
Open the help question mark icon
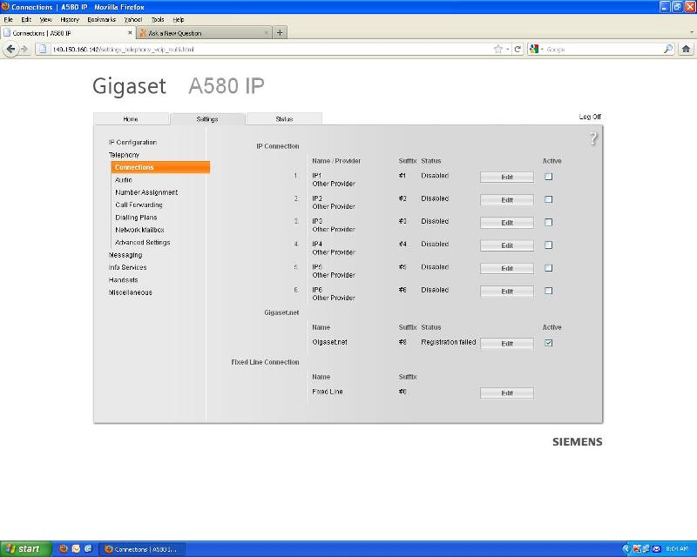(593, 138)
